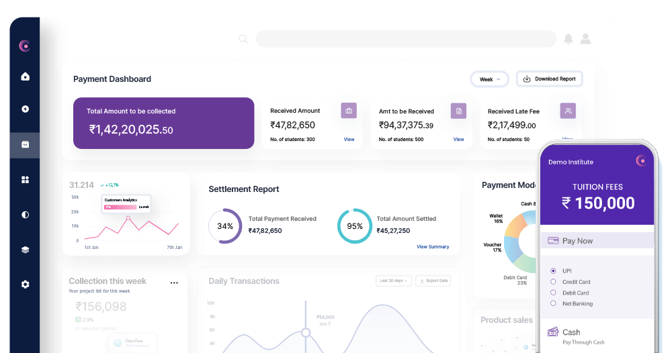Click the ₹94,37,375.39 amount
The width and height of the screenshot is (672, 353).
406,125
